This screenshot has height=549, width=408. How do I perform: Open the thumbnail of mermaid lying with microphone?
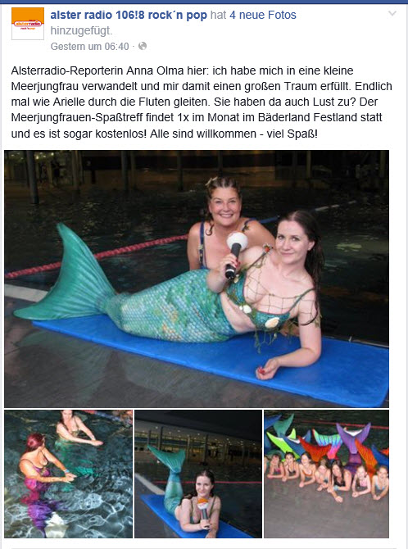[198, 474]
